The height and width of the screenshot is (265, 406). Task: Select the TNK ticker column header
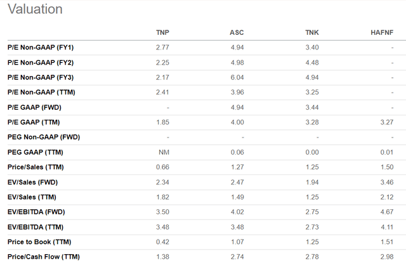(x=311, y=32)
